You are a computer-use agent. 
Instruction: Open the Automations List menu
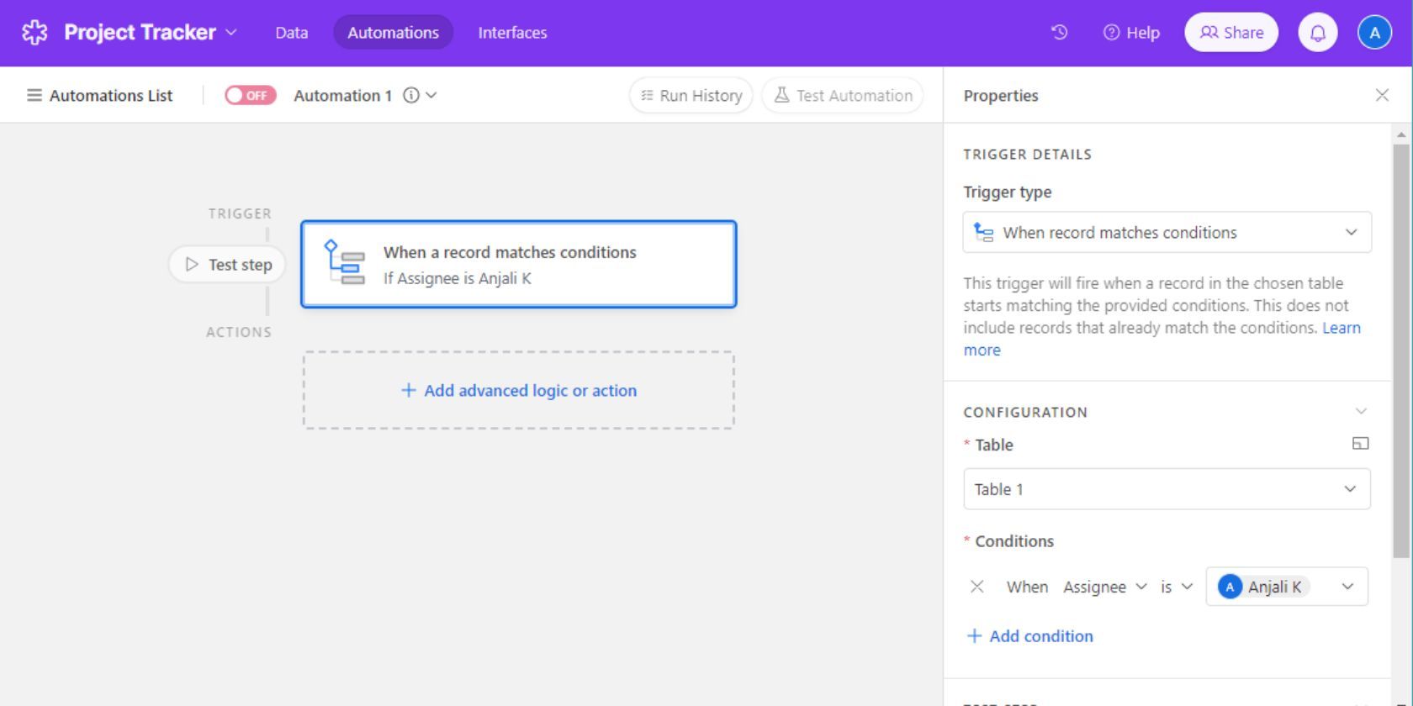100,96
